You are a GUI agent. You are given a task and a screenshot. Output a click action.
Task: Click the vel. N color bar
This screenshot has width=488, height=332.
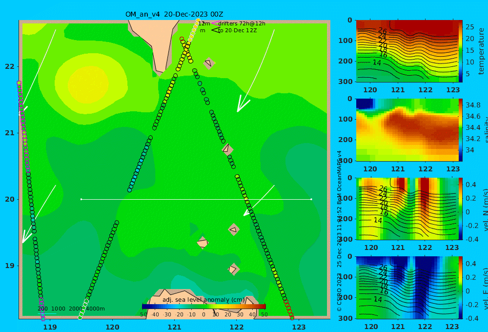(460, 208)
